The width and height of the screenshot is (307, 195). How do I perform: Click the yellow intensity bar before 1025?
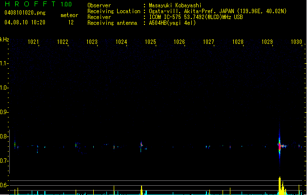click(x=142, y=190)
